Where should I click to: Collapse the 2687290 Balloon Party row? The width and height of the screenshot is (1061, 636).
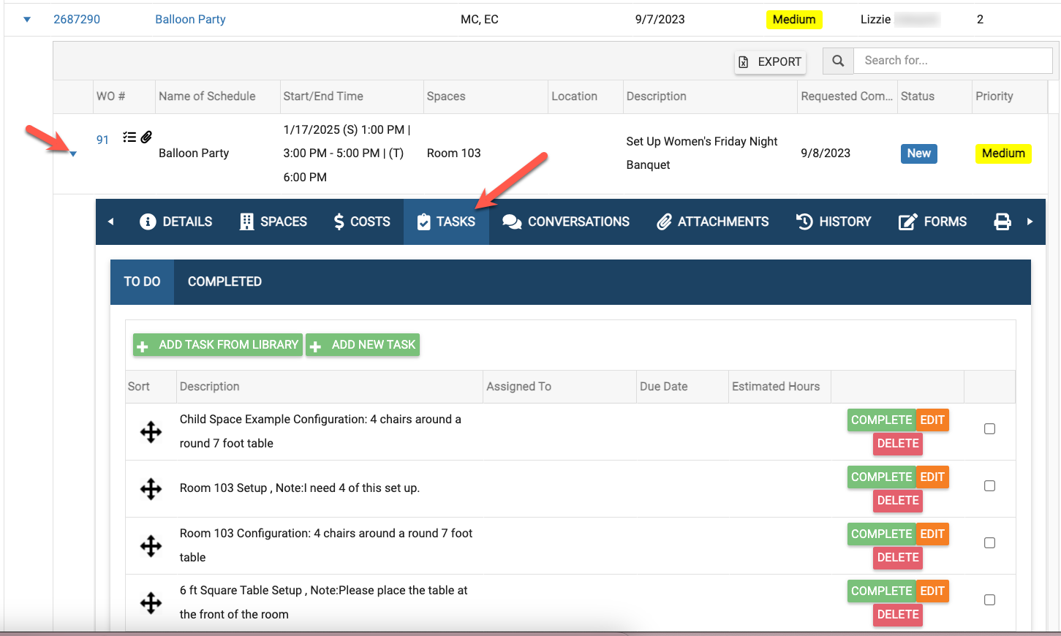point(27,20)
